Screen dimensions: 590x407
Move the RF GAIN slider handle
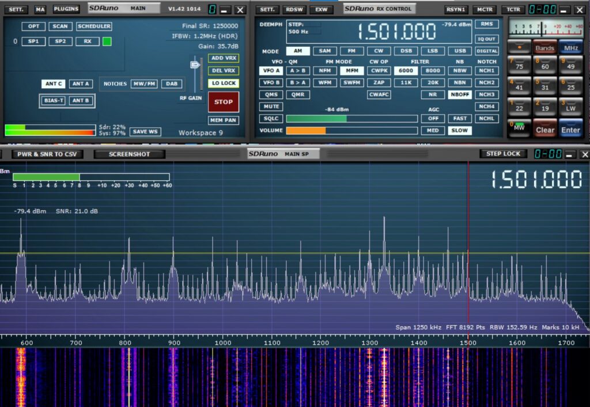click(195, 65)
